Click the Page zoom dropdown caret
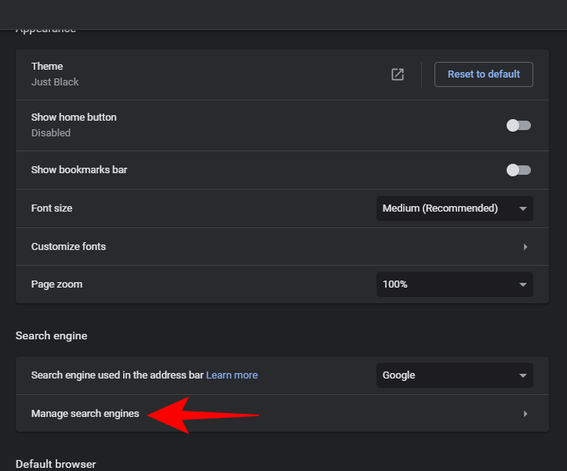This screenshot has width=567, height=471. [523, 284]
